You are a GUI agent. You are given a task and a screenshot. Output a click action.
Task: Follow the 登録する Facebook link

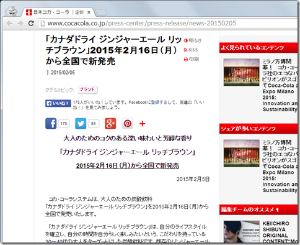(x=159, y=102)
